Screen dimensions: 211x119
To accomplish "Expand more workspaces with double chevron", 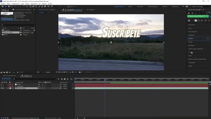I will [183, 6].
